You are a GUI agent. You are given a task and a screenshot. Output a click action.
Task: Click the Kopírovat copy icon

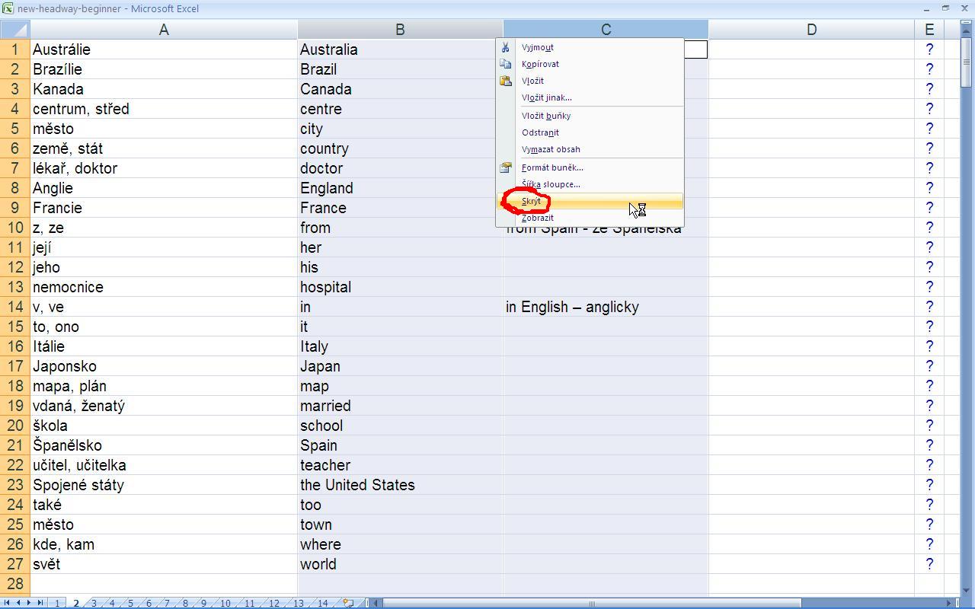505,64
